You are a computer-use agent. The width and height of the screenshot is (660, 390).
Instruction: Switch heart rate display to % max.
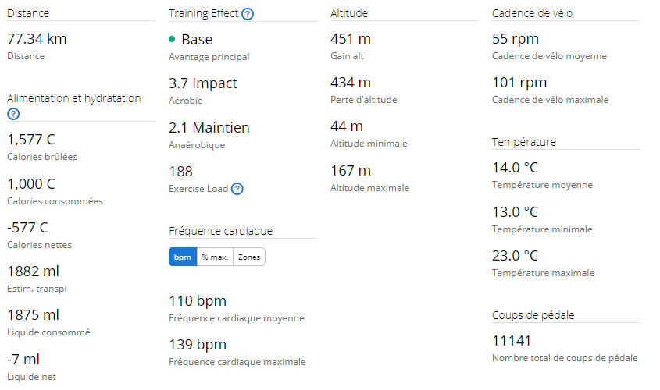pos(215,257)
